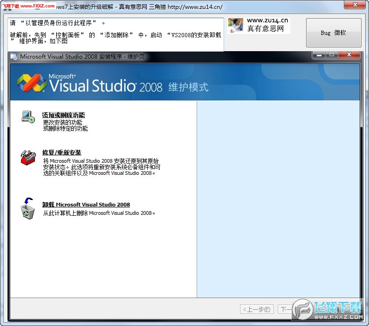Viewport: 369px width, 326px height.
Task: Click text 从此计算机上删除 Microsoft Visual Studio 2008
Action: coord(99,213)
